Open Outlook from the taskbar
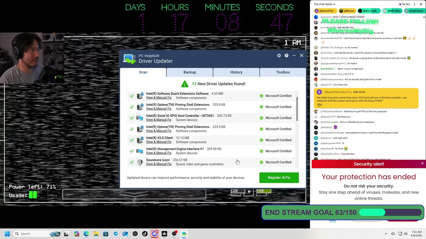Viewport: 426px width, 239px height. (125, 234)
